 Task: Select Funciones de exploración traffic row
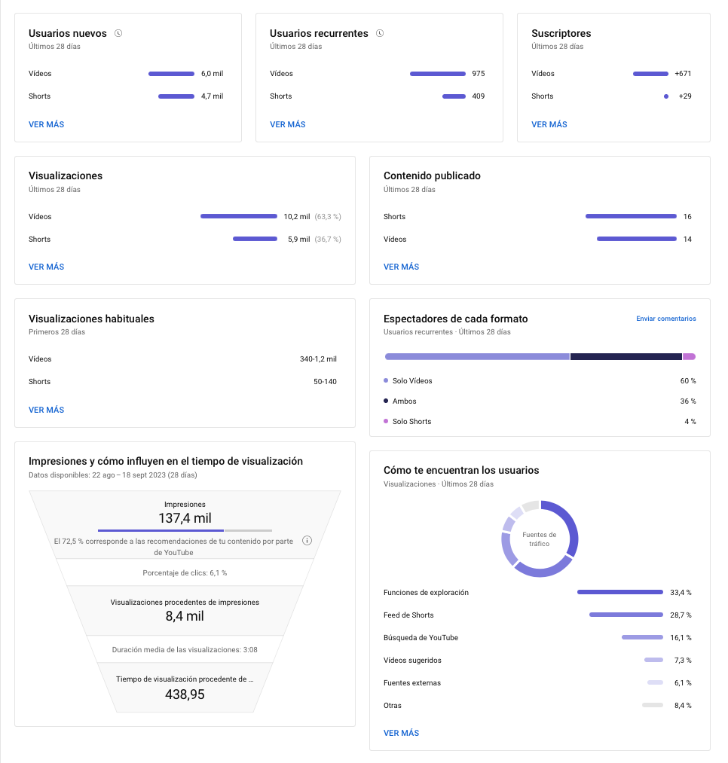tap(537, 593)
